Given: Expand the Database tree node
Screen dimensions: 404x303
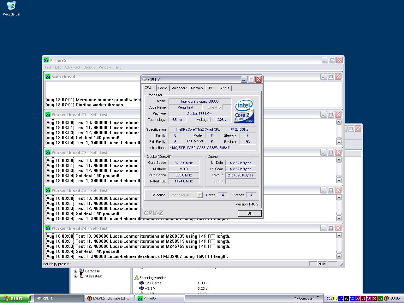Looking at the screenshot, I should (75, 271).
